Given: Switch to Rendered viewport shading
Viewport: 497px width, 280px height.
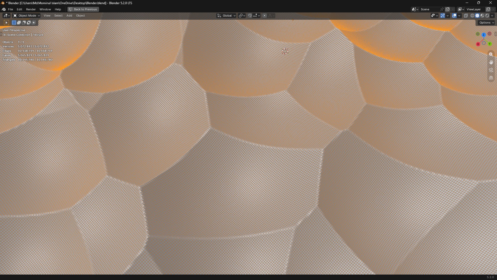Looking at the screenshot, I should coord(487,16).
